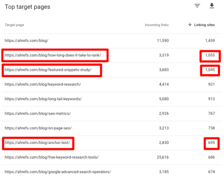The image size is (224, 188).
Task: Sort by Linking sites descending arrow
Action: click(190, 24)
